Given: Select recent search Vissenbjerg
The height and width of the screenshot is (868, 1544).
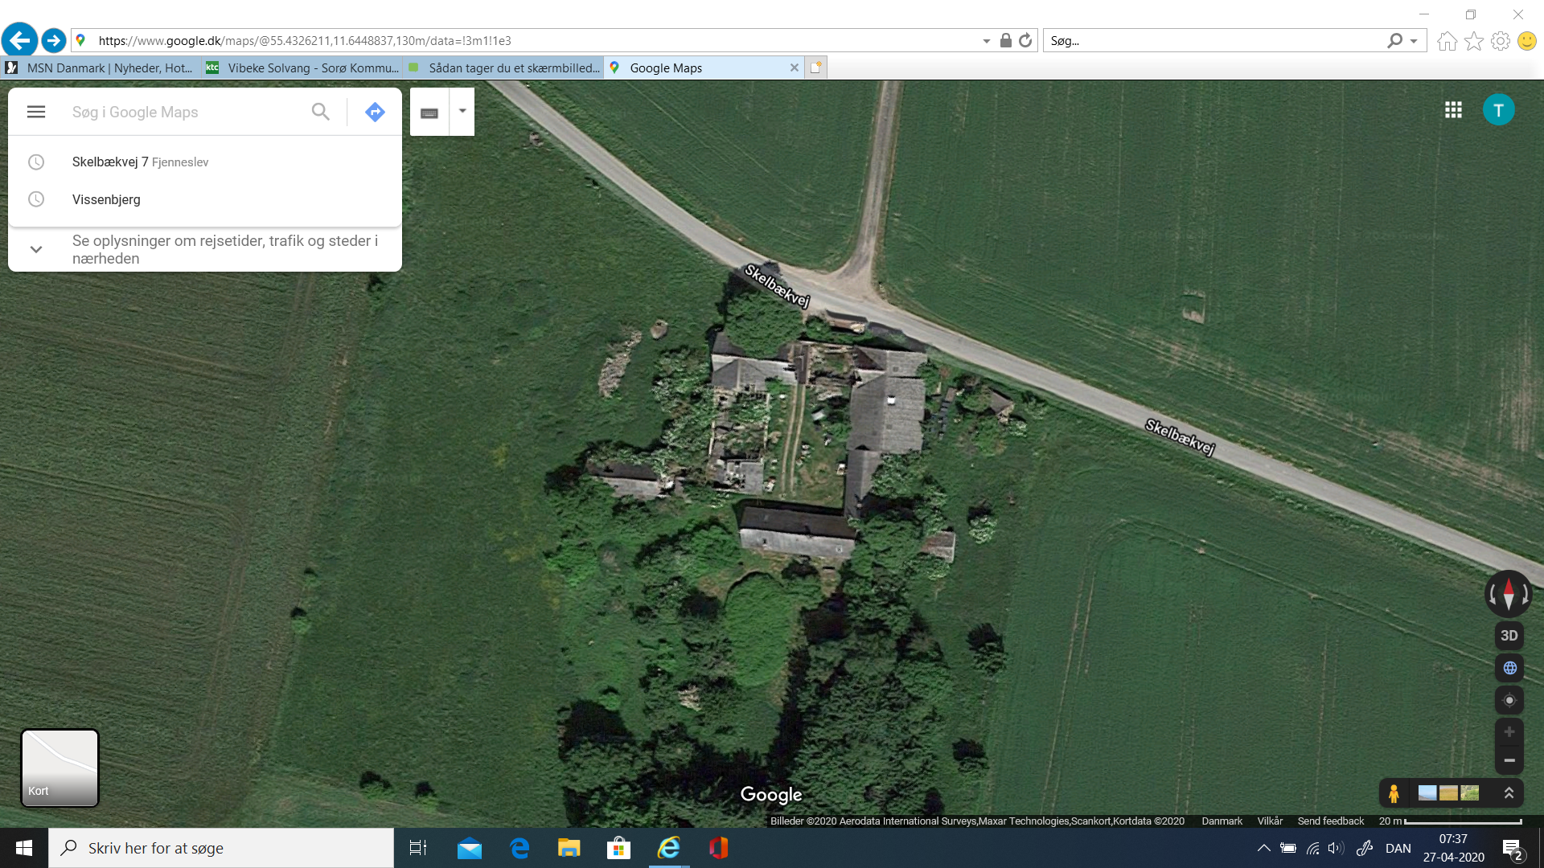Looking at the screenshot, I should coord(205,199).
